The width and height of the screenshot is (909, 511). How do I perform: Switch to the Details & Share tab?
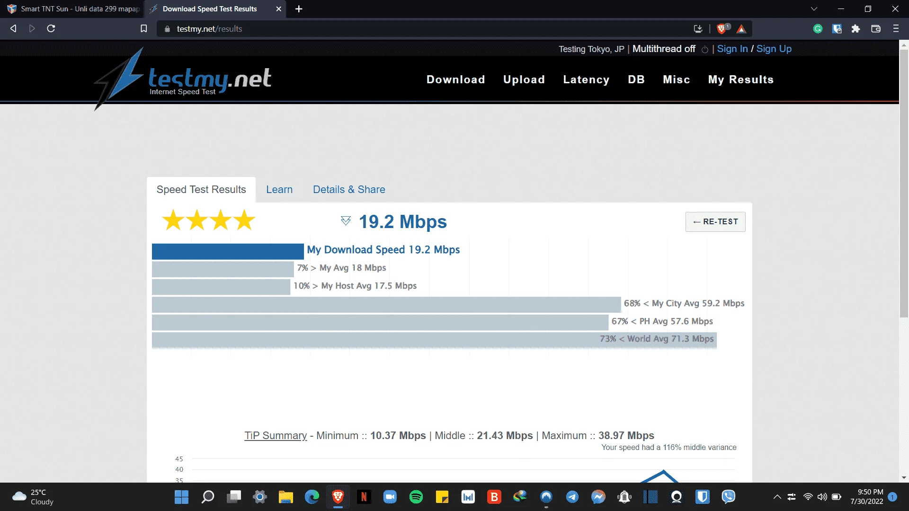(349, 190)
